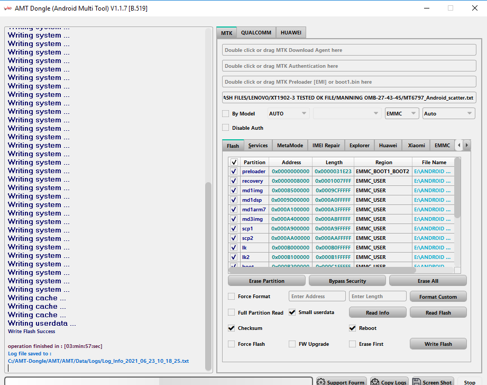Click the Bypass Security button
The image size is (487, 385).
click(x=347, y=281)
